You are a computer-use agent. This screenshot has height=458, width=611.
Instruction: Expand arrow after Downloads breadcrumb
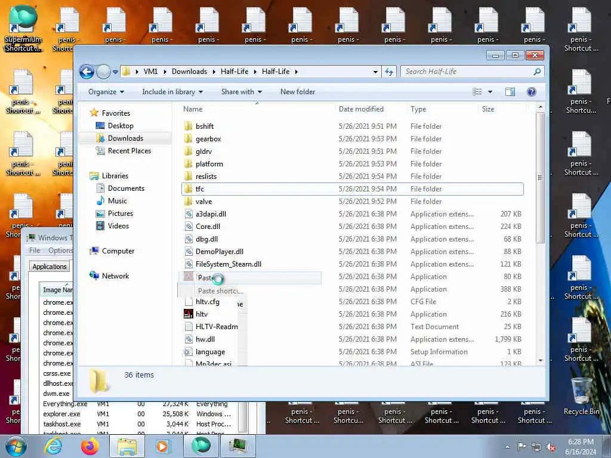pyautogui.click(x=214, y=72)
